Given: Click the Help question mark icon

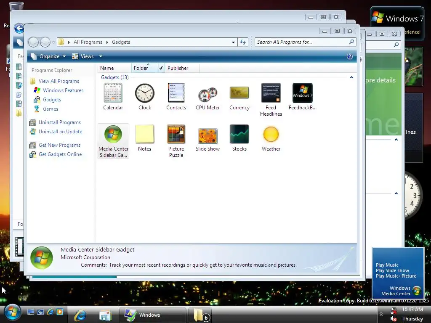Looking at the screenshot, I should [x=349, y=56].
